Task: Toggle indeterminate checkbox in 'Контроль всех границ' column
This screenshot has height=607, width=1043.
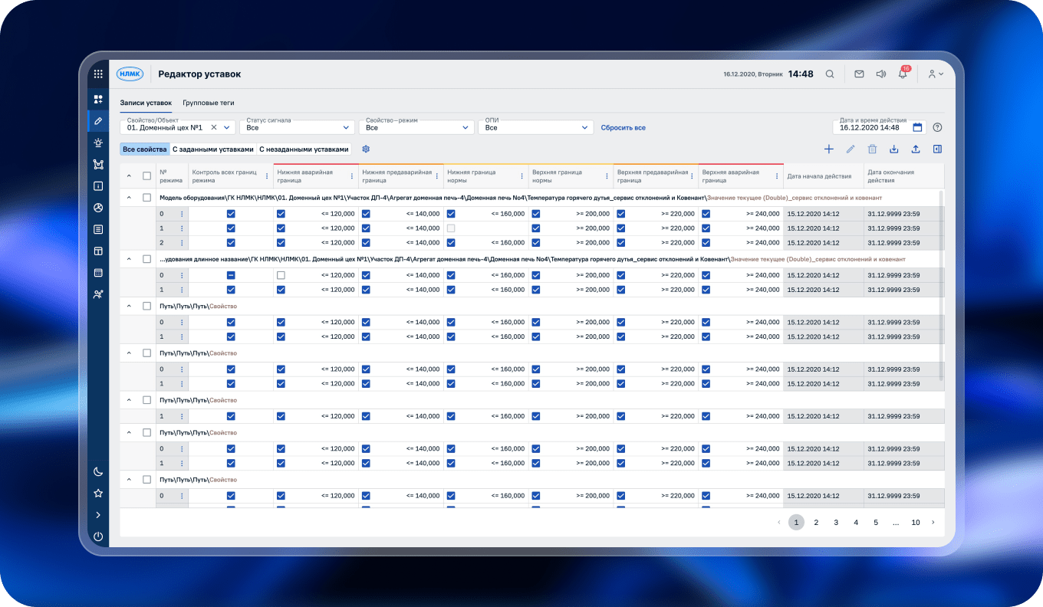Action: pos(231,275)
